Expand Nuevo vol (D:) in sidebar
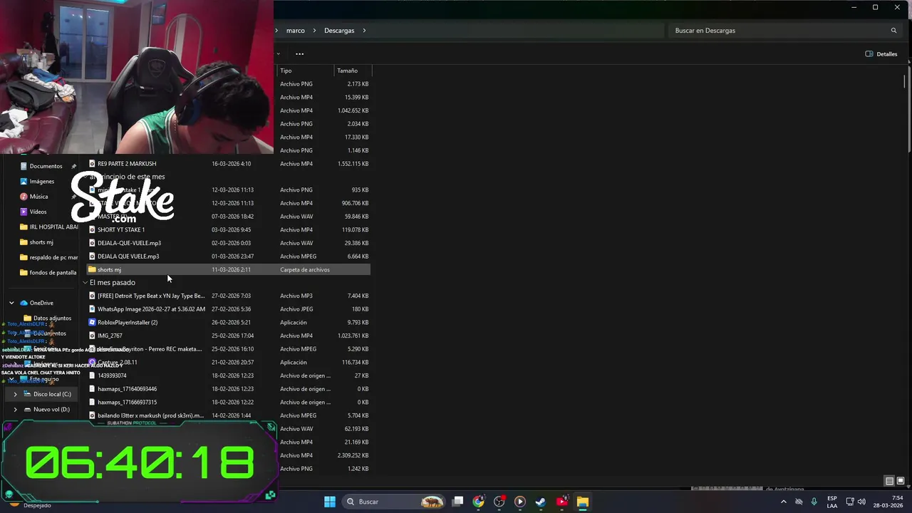This screenshot has height=513, width=912. [x=16, y=410]
